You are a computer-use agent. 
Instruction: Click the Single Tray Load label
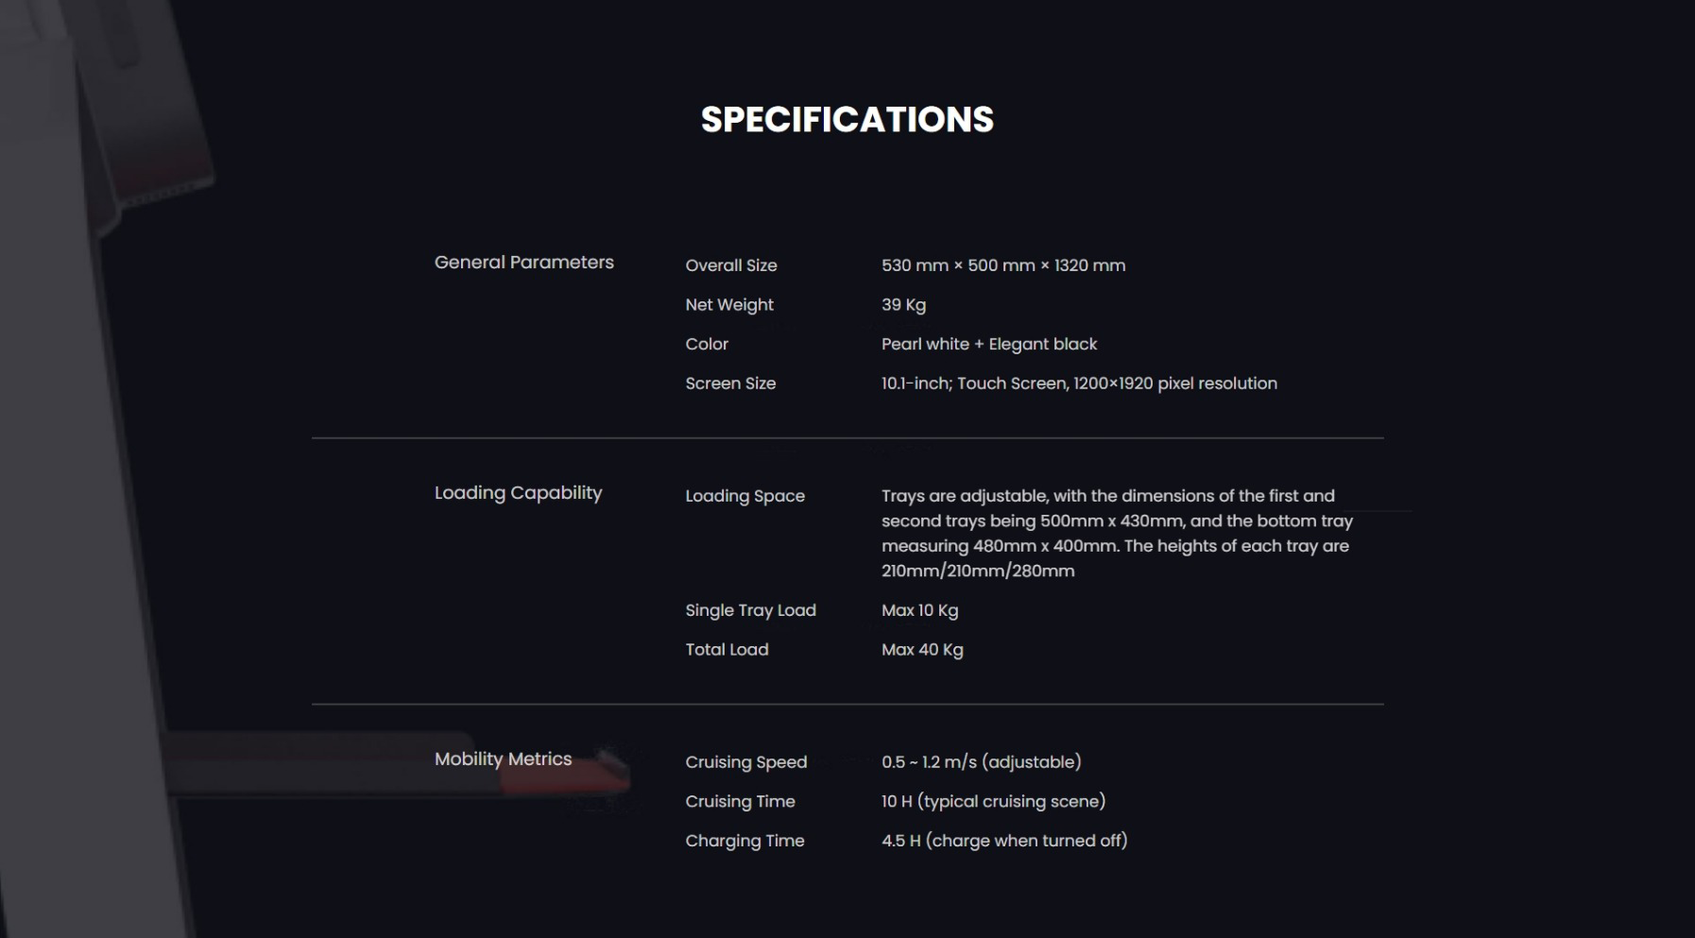(750, 610)
